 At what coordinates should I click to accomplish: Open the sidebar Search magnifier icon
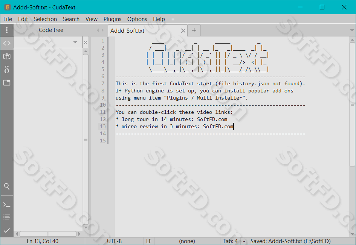[x=7, y=186]
